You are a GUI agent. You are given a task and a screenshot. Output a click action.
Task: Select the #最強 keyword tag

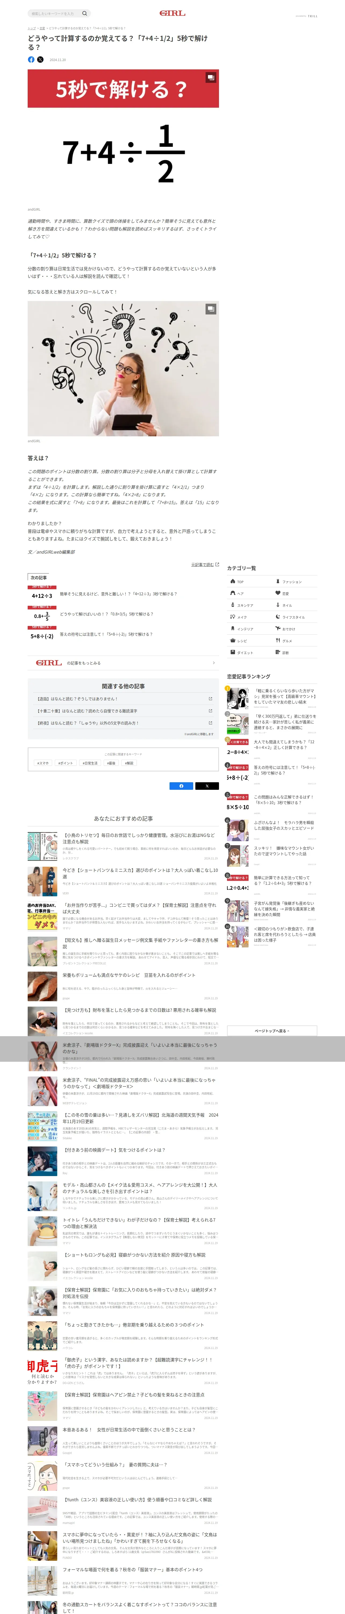pos(112,763)
